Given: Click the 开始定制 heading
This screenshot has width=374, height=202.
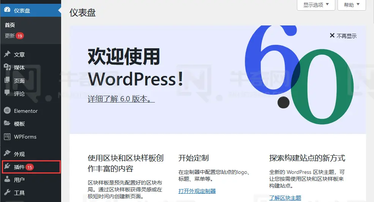Looking at the screenshot, I should tap(193, 158).
